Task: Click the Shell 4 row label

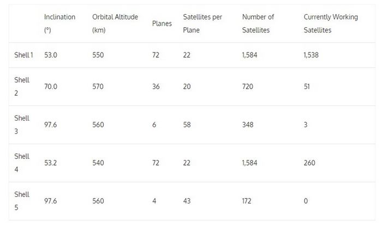Action: (x=22, y=163)
